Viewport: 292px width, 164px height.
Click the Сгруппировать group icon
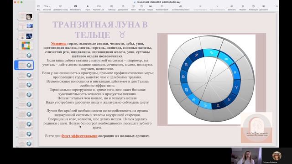point(200,6)
